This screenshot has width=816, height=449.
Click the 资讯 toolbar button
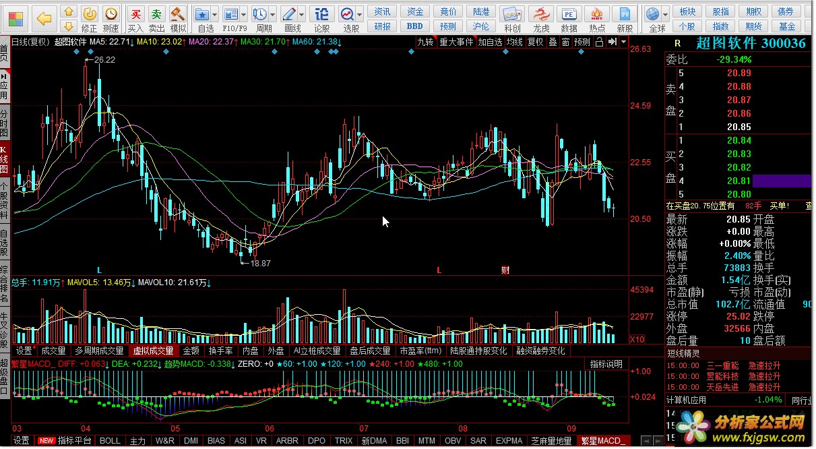(383, 11)
